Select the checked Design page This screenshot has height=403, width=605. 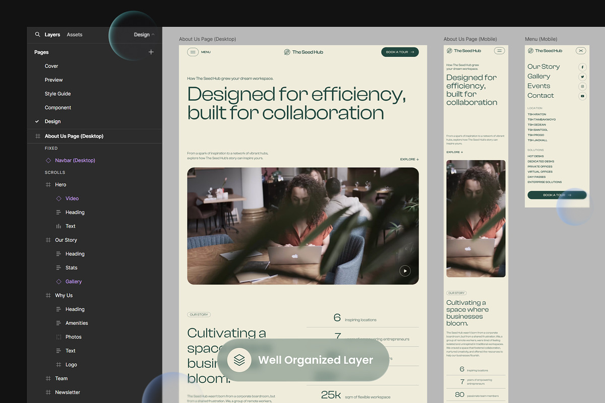[x=52, y=121]
